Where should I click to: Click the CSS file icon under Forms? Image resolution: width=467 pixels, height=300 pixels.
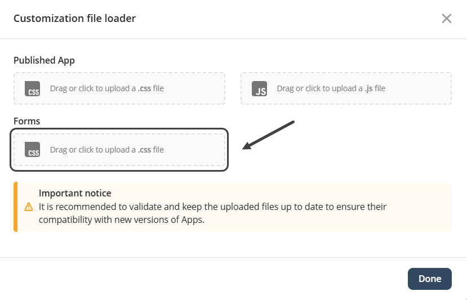pos(33,150)
